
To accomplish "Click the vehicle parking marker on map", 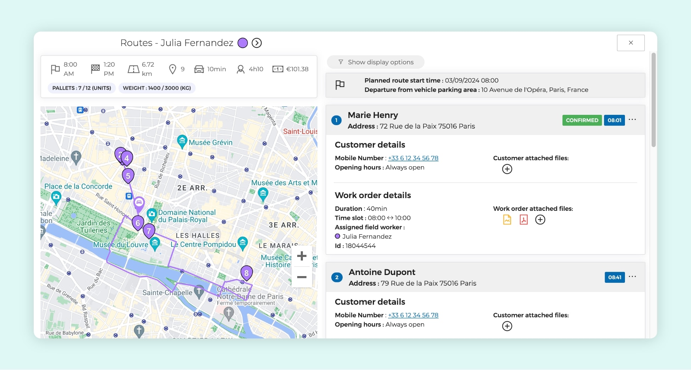I will point(139,203).
